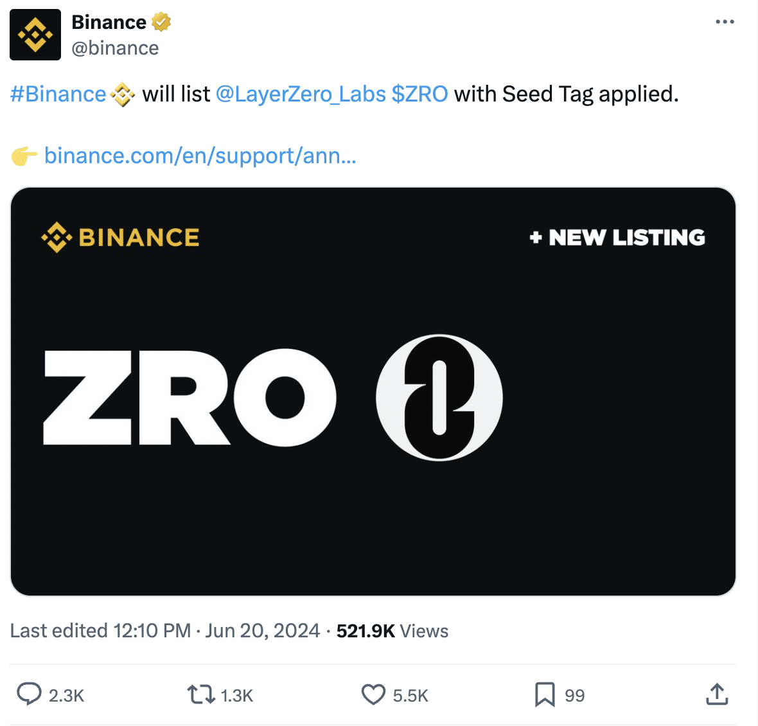758x726 pixels.
Task: Open the binance.com support announcement link
Action: tap(200, 155)
